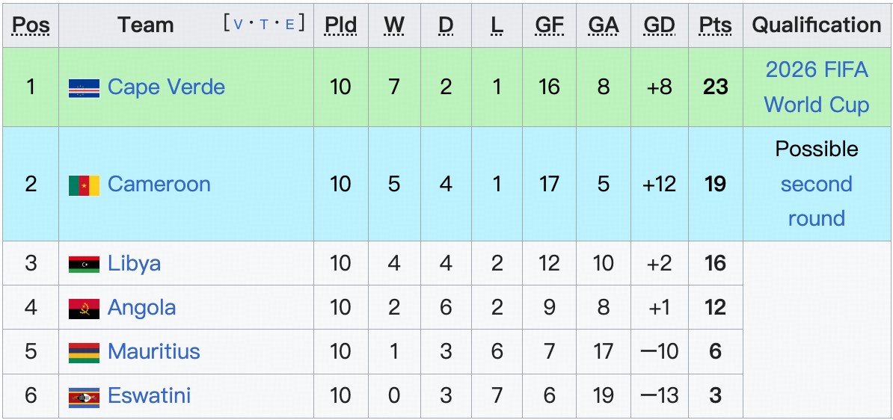Click the Pts column header
893x420 pixels.
(x=715, y=25)
